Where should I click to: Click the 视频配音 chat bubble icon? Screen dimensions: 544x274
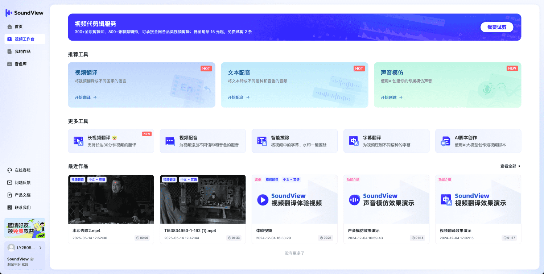(170, 141)
